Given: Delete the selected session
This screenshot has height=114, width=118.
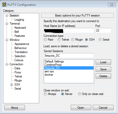Looking at the screenshot, I should point(103,76).
